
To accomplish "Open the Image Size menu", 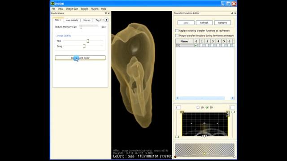I will point(72,9).
